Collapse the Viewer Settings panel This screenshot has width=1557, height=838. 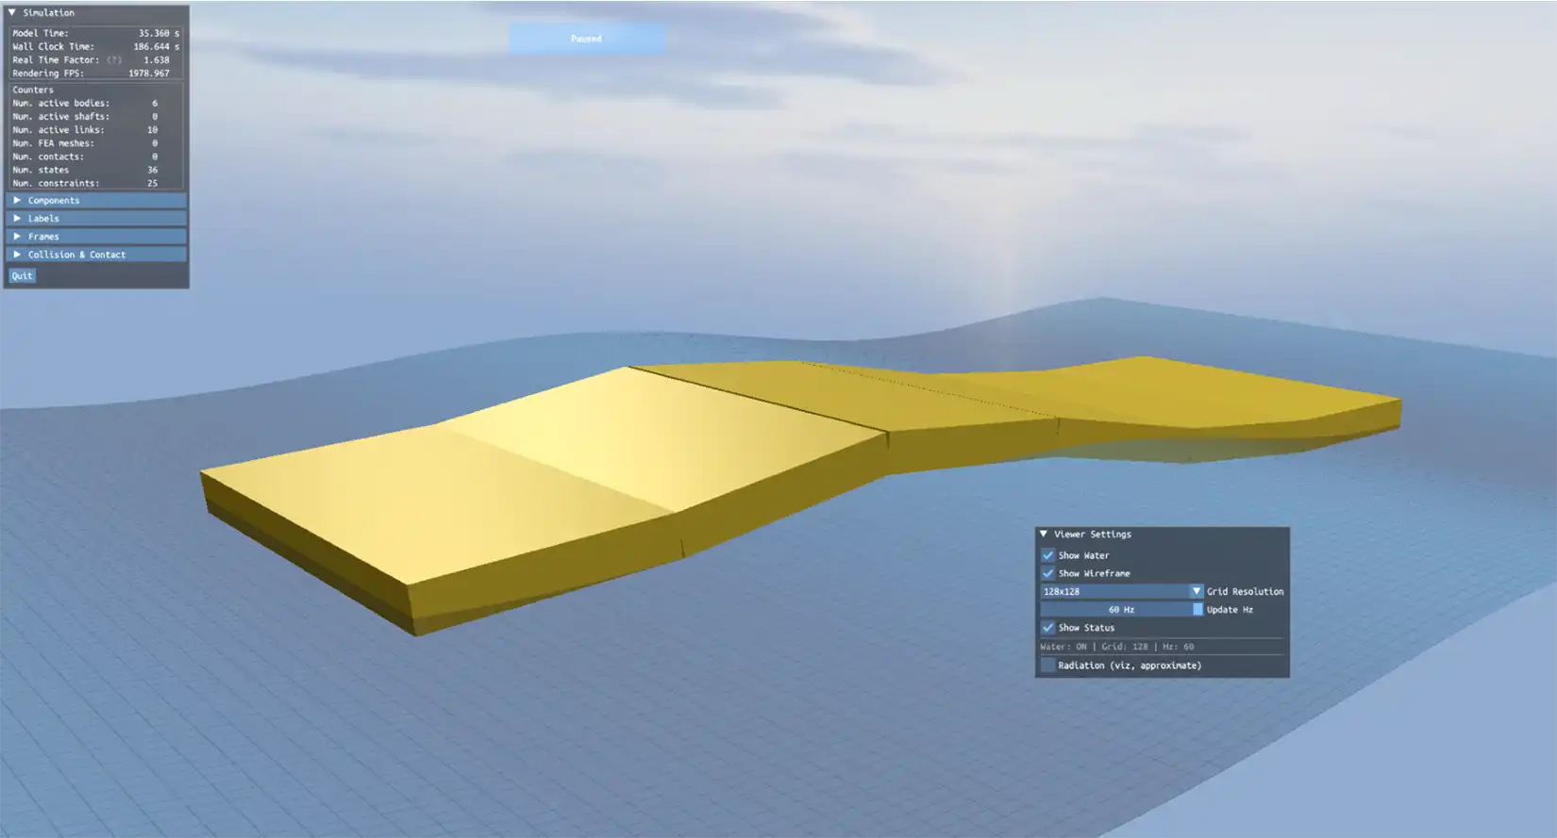[x=1044, y=534]
